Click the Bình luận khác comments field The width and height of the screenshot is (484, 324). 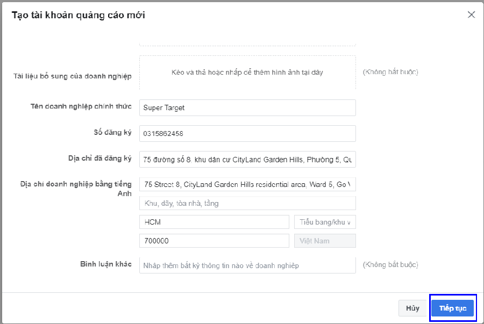(247, 265)
